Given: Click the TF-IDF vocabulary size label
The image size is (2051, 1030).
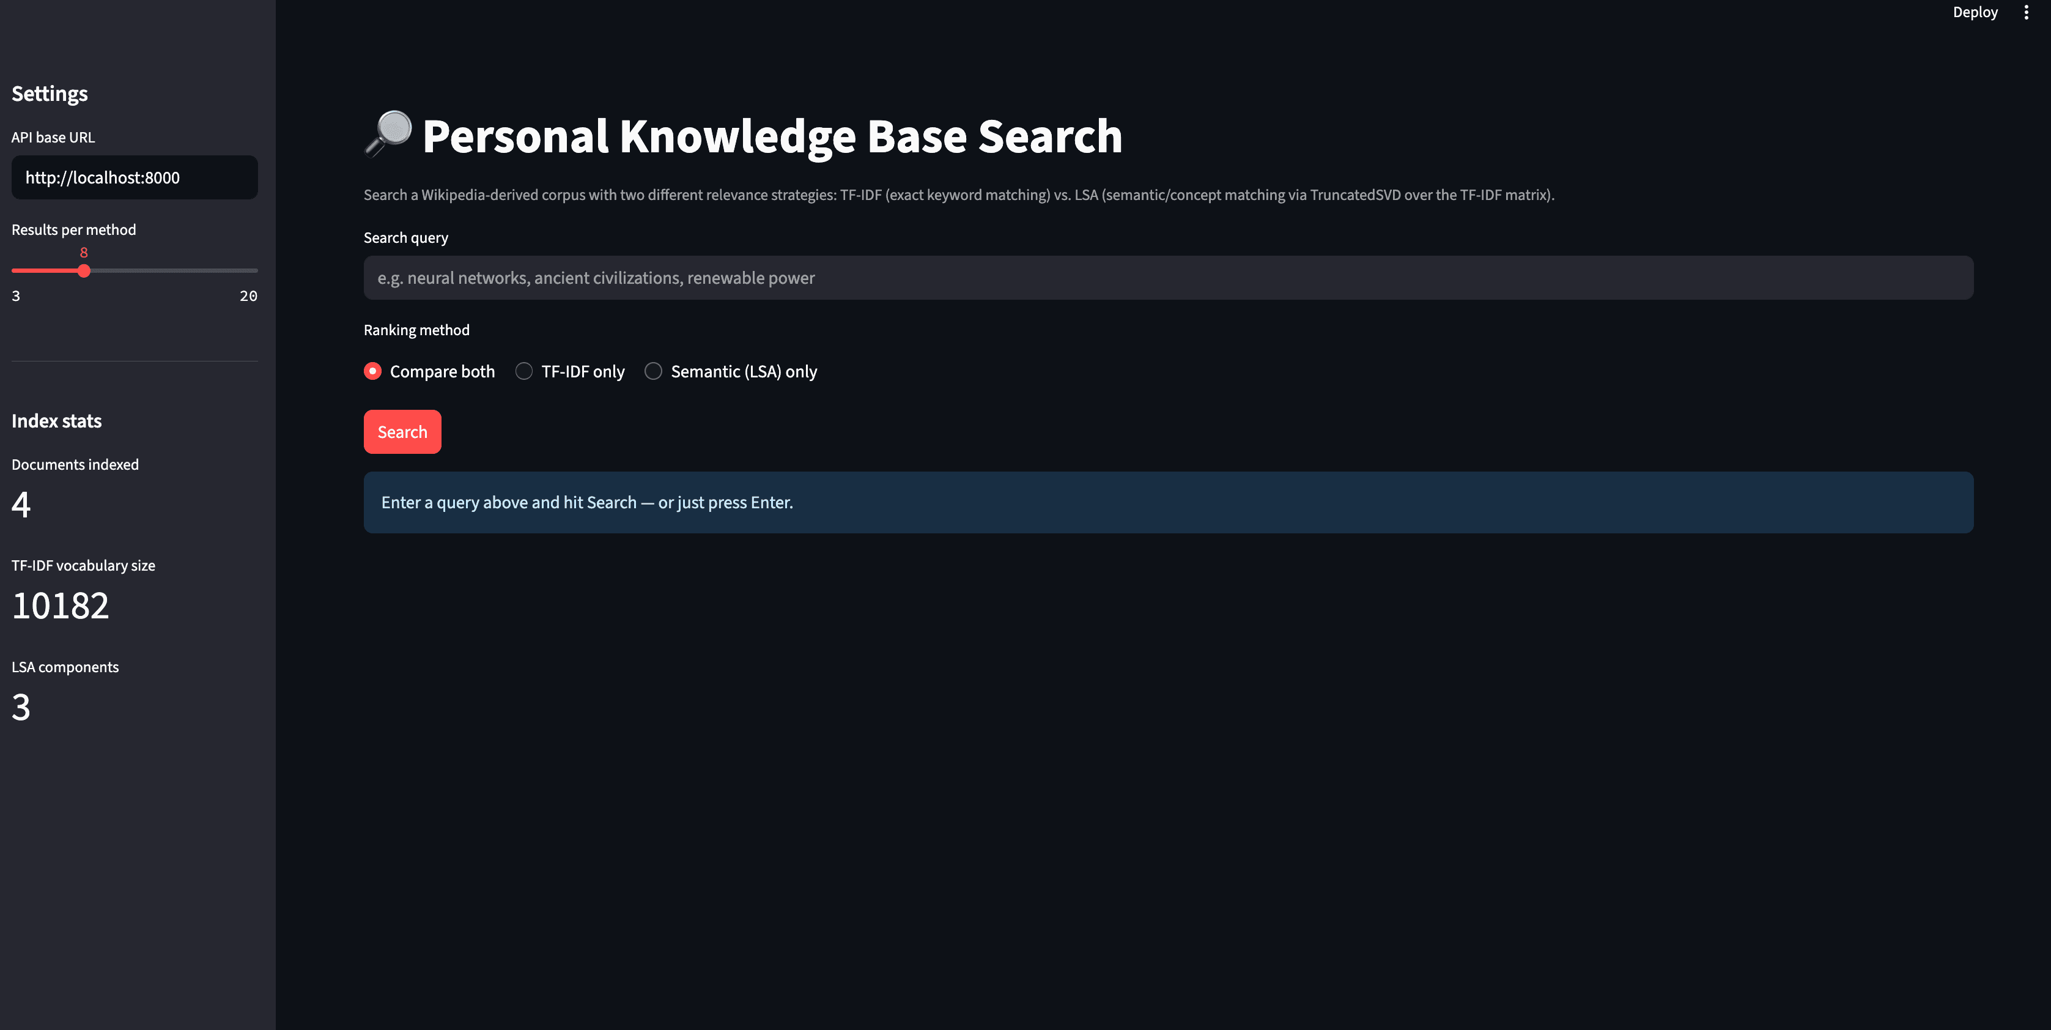Looking at the screenshot, I should pyautogui.click(x=83, y=566).
